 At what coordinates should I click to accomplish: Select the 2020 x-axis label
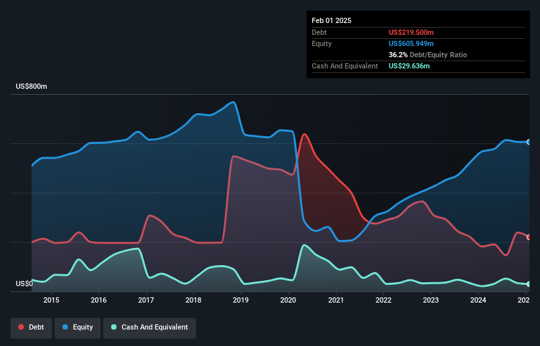coord(288,300)
